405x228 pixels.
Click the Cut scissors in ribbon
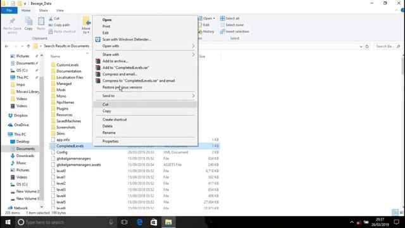point(54,18)
